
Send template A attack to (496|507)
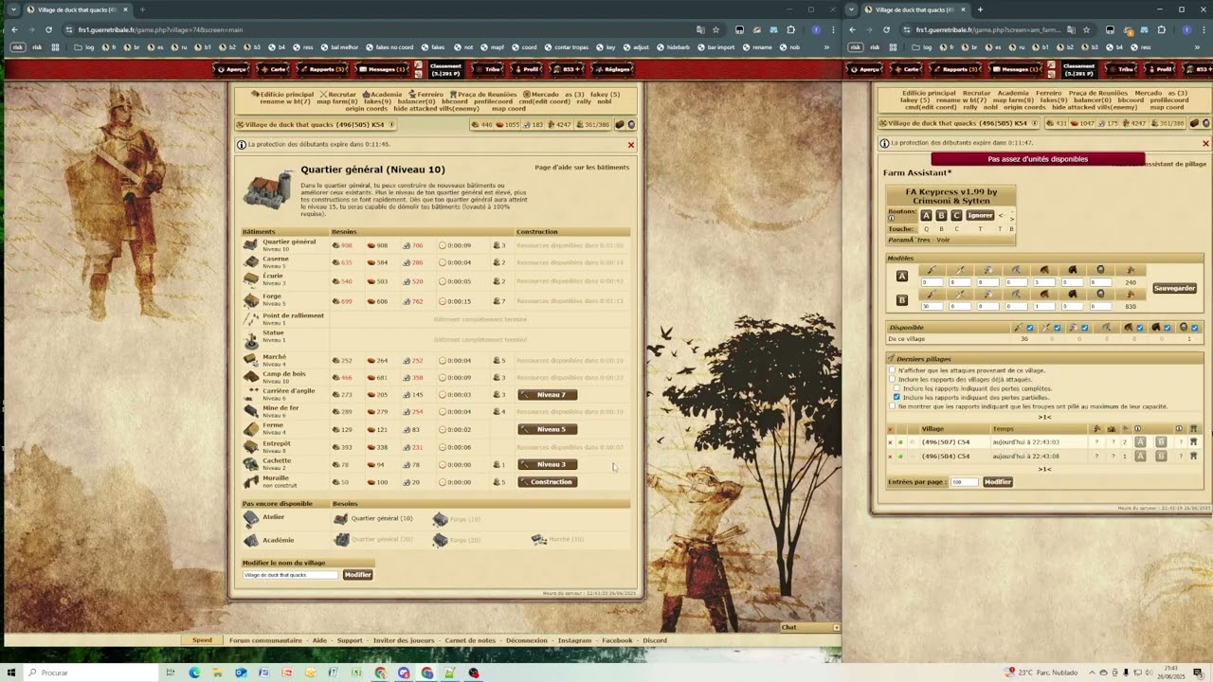click(1140, 442)
